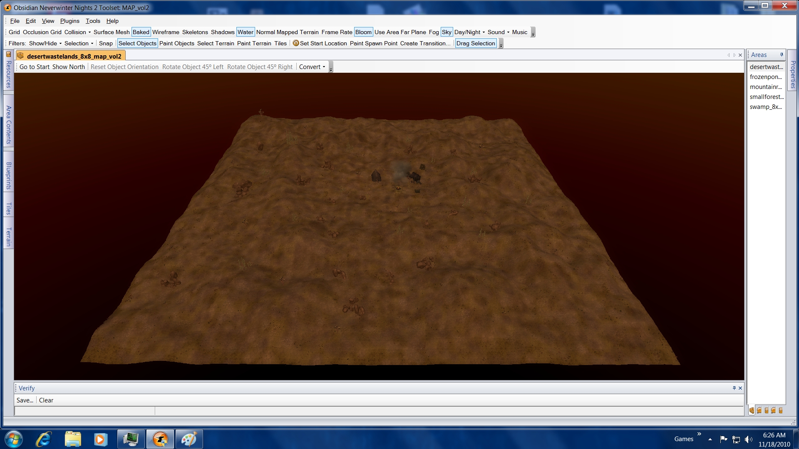
Task: Click the Paint icon in taskbar
Action: 189,439
